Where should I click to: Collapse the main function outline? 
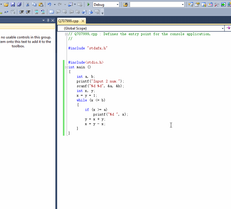(66, 67)
